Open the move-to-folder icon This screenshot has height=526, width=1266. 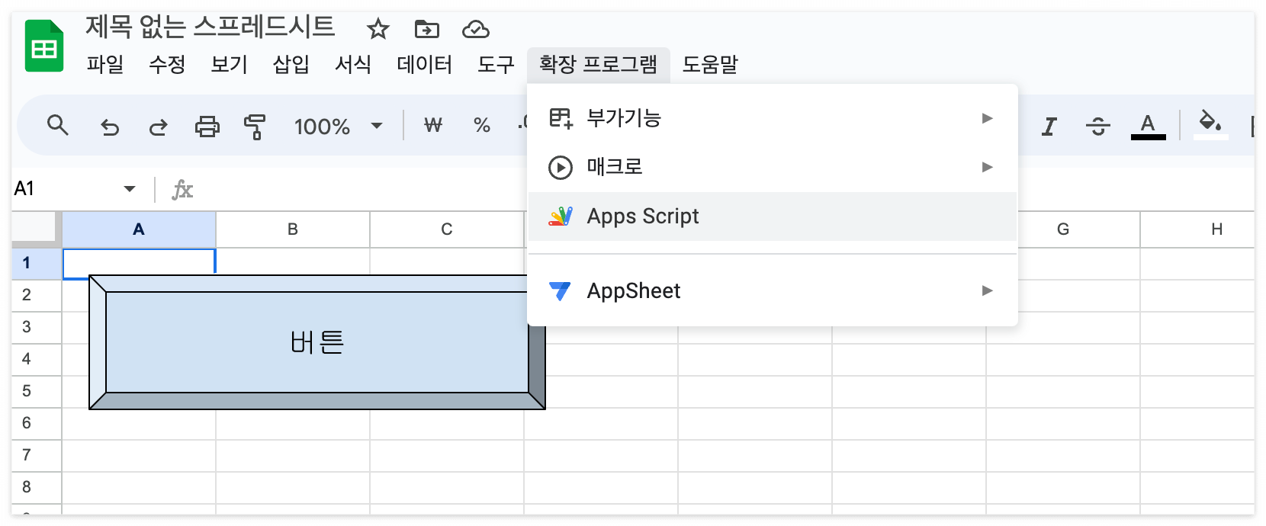426,30
